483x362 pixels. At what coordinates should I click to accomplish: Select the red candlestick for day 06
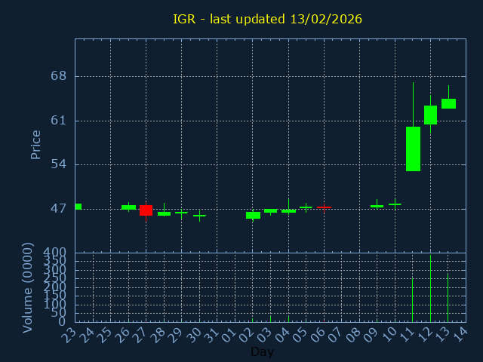click(324, 207)
